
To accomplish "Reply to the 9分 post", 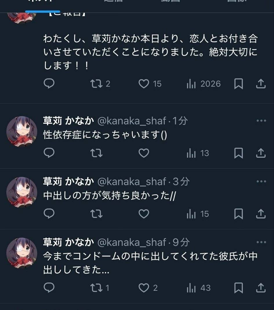I will tap(49, 288).
